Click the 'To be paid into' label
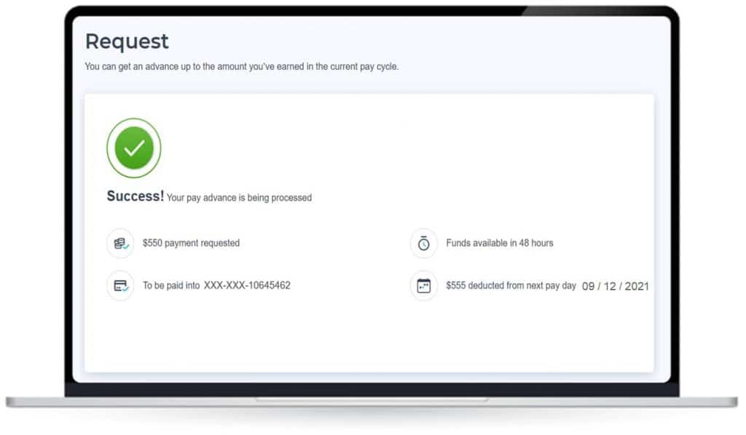The image size is (746, 435). click(171, 286)
